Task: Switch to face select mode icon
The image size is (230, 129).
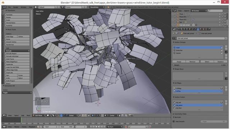Action: click(x=86, y=115)
